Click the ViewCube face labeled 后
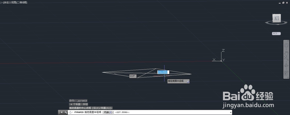Image resolution: width=290 pixels, height=115 pixels. click(x=277, y=18)
